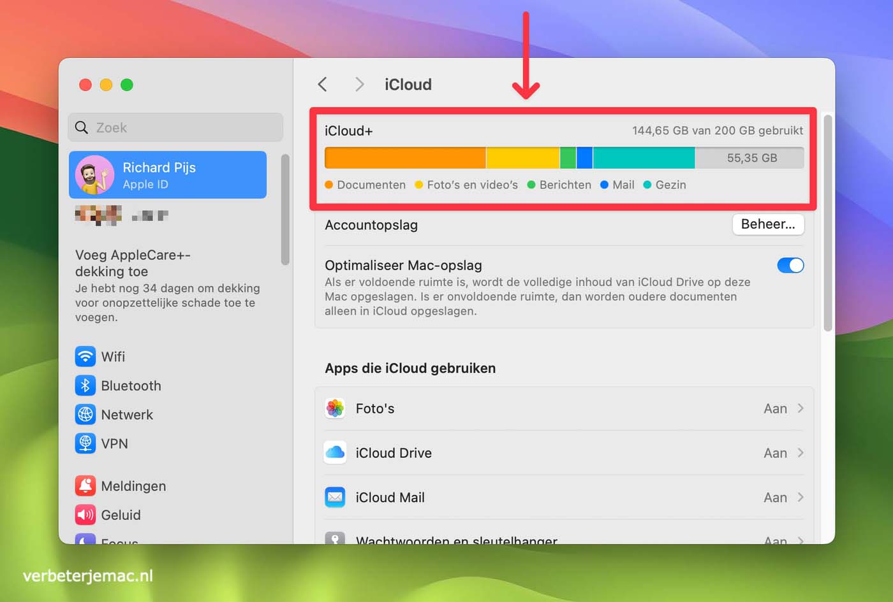Open Netwerk via its globe icon

coord(85,415)
